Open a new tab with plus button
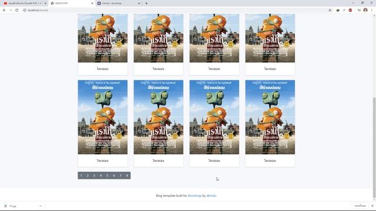Image resolution: width=376 pixels, height=211 pixels. 146,4
